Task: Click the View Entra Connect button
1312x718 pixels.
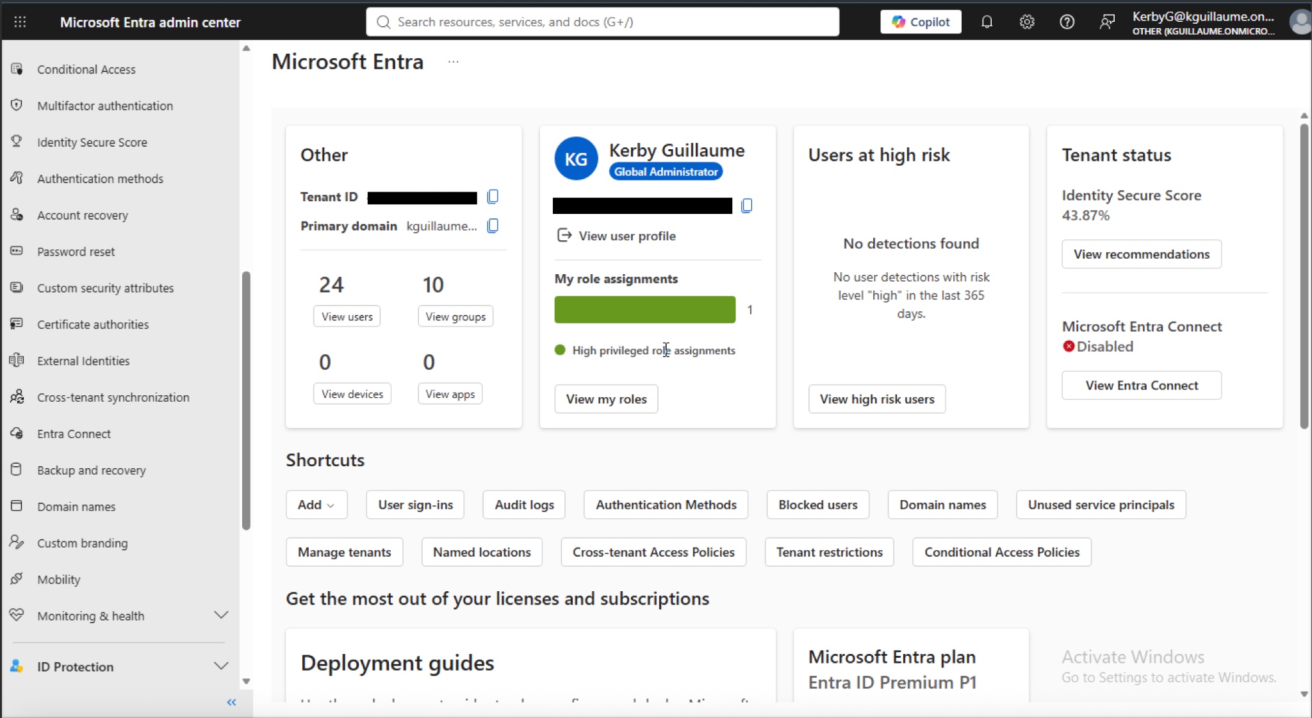Action: tap(1142, 386)
